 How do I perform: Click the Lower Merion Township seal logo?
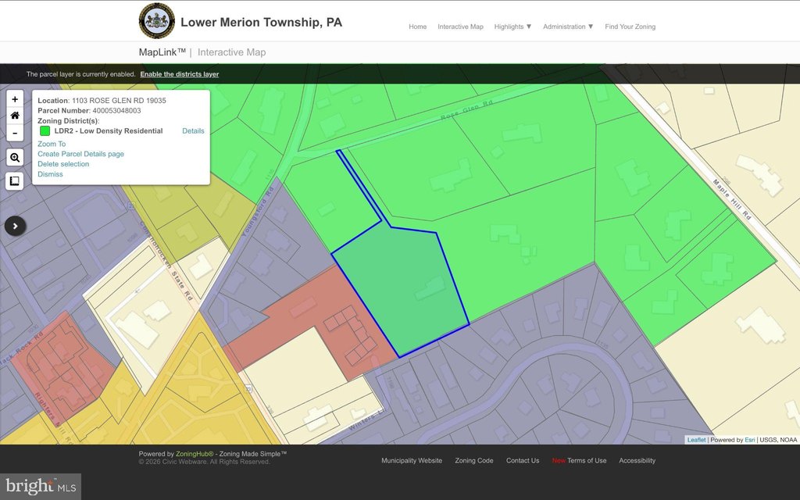coord(156,21)
